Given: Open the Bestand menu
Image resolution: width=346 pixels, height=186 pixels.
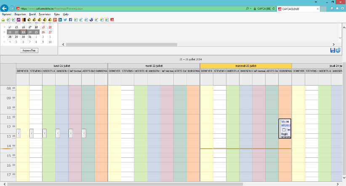Looking at the screenshot, I should 7,14.
